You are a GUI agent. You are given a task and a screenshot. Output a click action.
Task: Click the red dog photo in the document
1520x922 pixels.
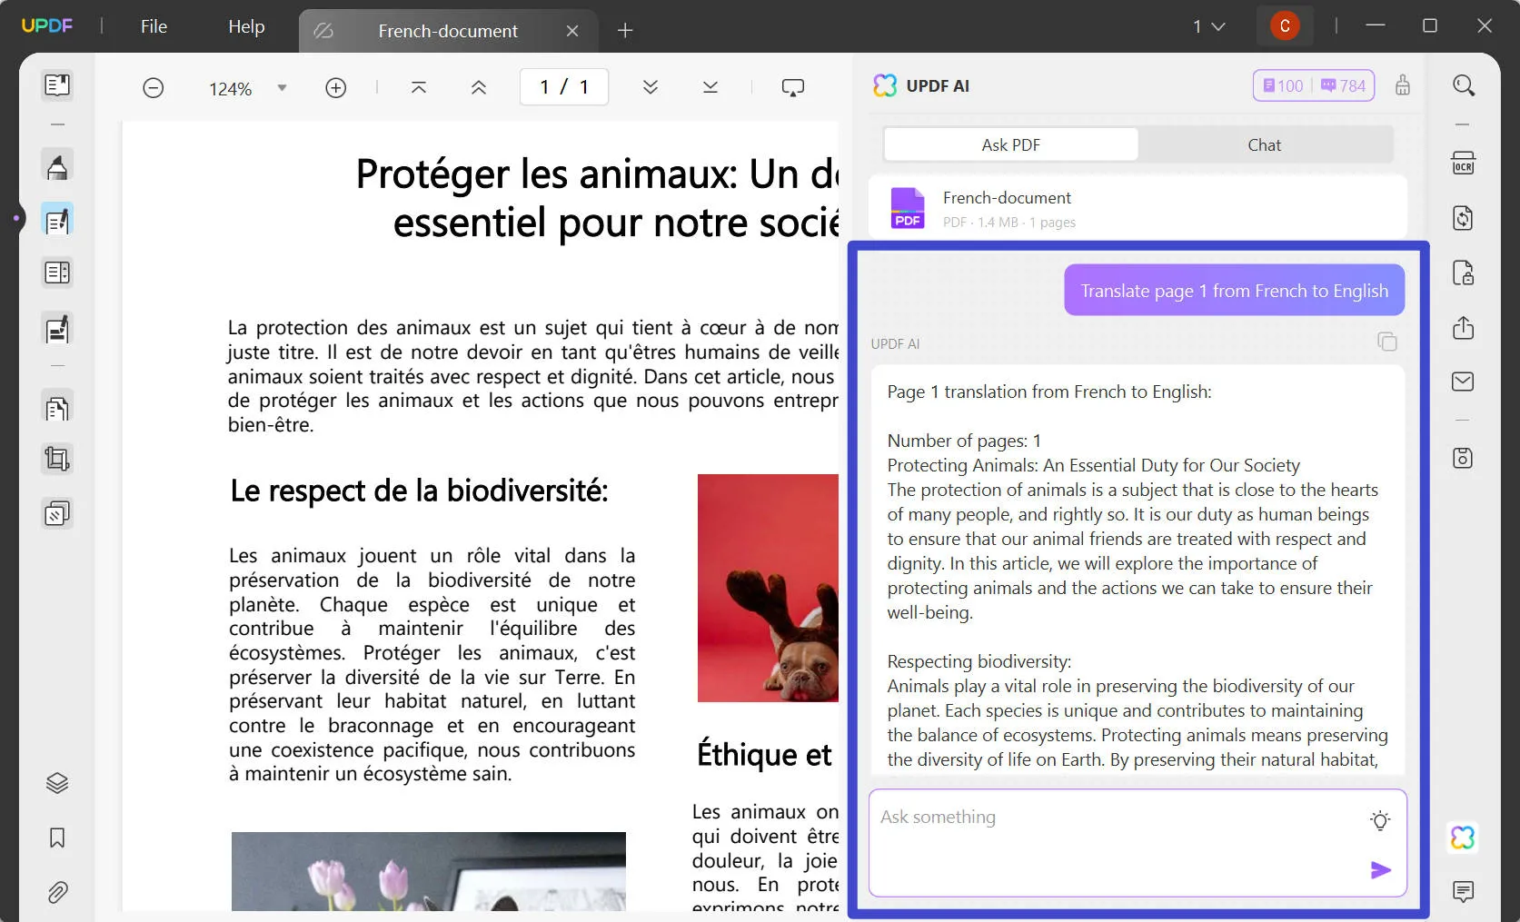[x=768, y=588]
